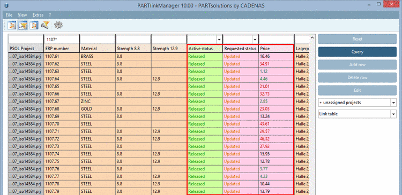Viewport: 402px width, 195px height.
Task: Click the PSOL Project column header
Action: (x=26, y=49)
